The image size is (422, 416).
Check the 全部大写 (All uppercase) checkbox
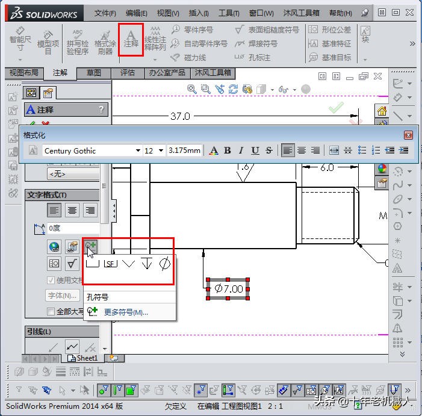coord(51,312)
